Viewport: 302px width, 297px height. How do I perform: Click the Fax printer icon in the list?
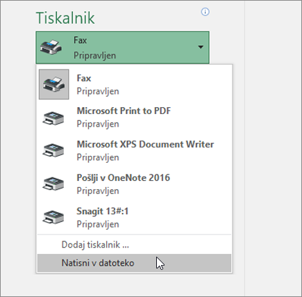[x=54, y=84]
